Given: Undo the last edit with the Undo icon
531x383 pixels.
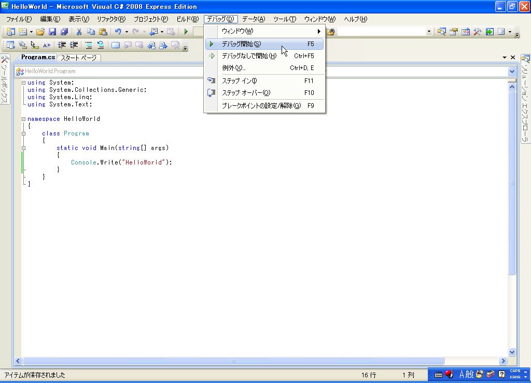Looking at the screenshot, I should 118,32.
